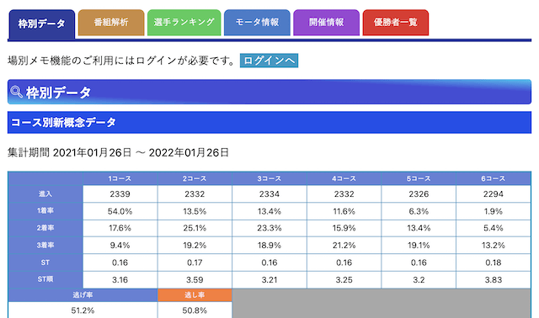Click the 19.1% third-place rate cell
Screen dimensions: 539x318
click(x=419, y=245)
